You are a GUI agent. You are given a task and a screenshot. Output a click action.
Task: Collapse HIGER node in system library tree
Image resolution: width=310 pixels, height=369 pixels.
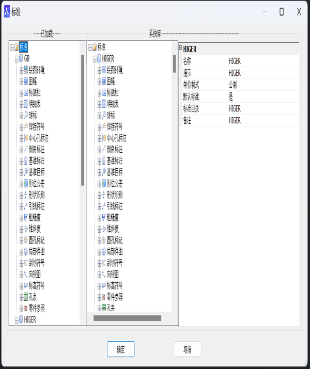[x=95, y=59]
